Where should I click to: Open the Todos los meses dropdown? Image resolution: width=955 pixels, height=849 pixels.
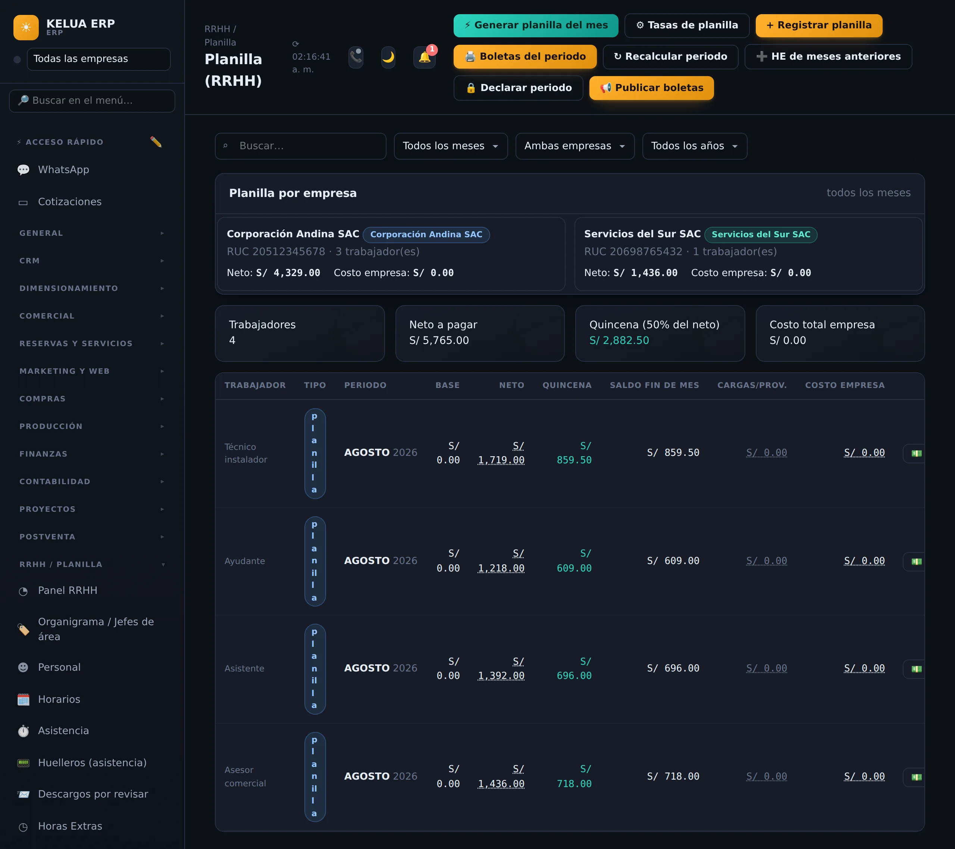tap(450, 146)
